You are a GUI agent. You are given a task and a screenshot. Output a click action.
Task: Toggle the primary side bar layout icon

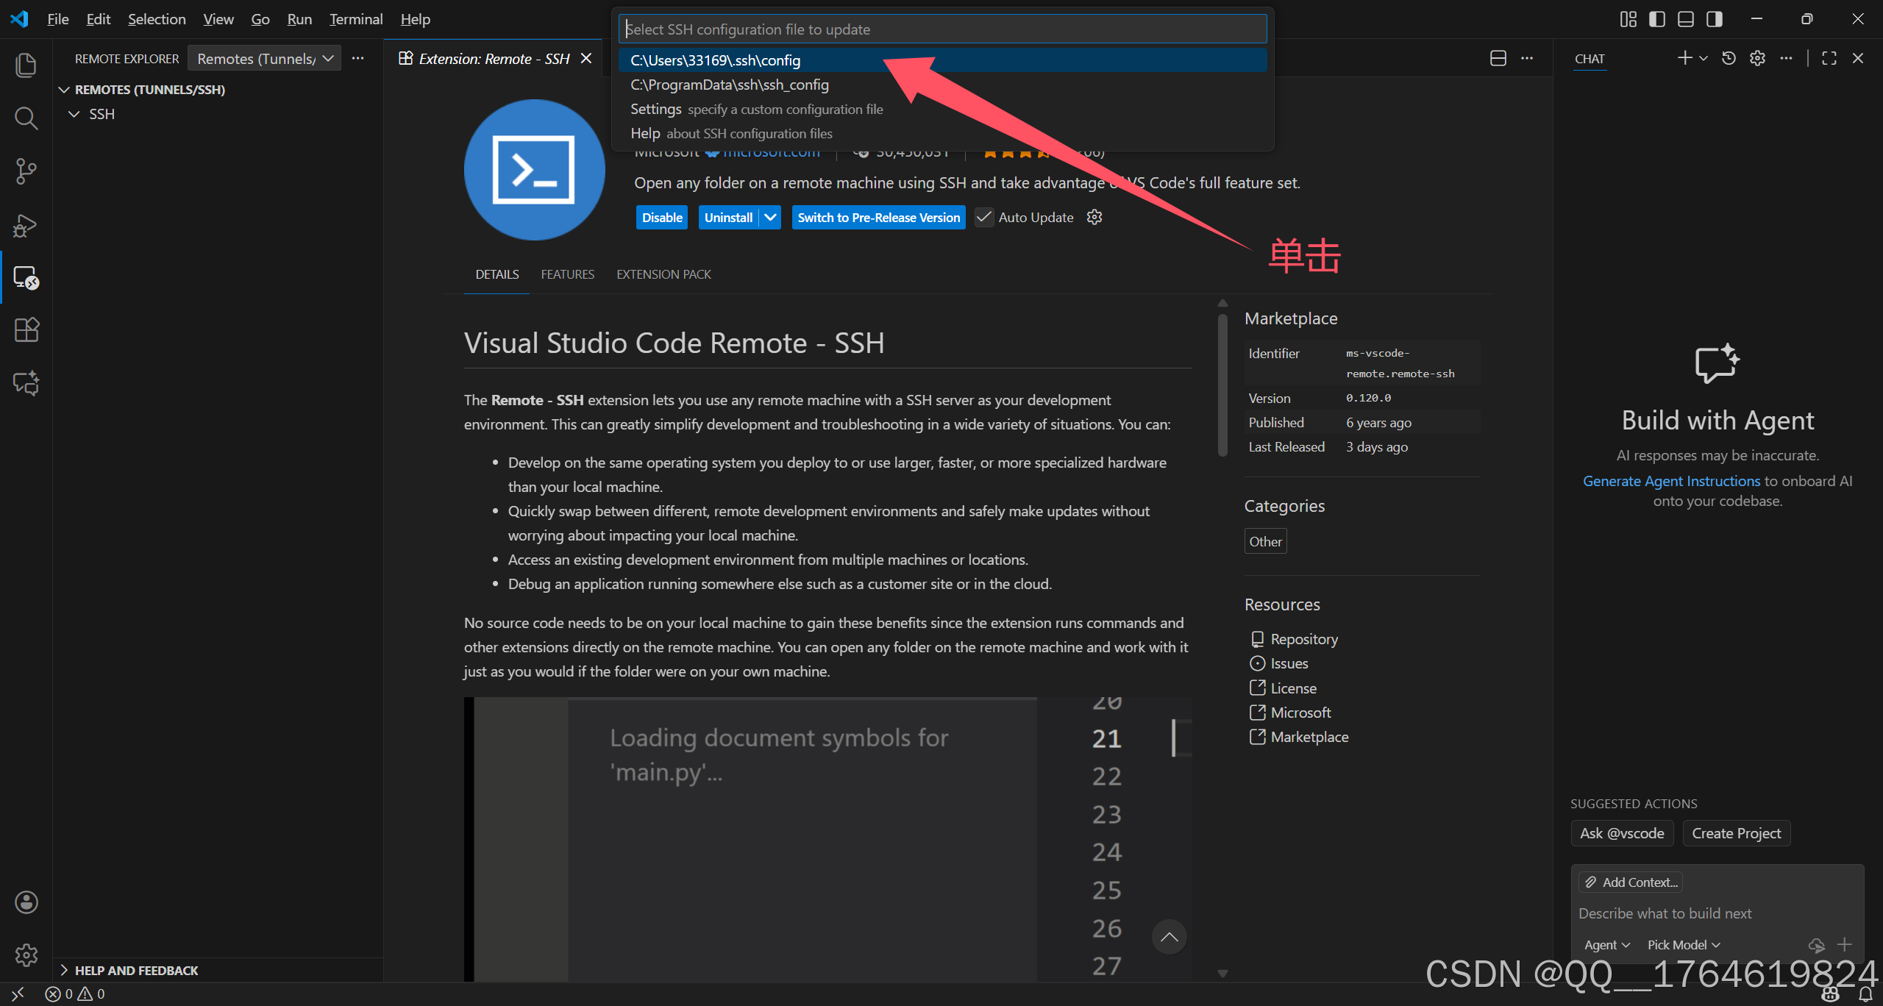click(x=1656, y=19)
